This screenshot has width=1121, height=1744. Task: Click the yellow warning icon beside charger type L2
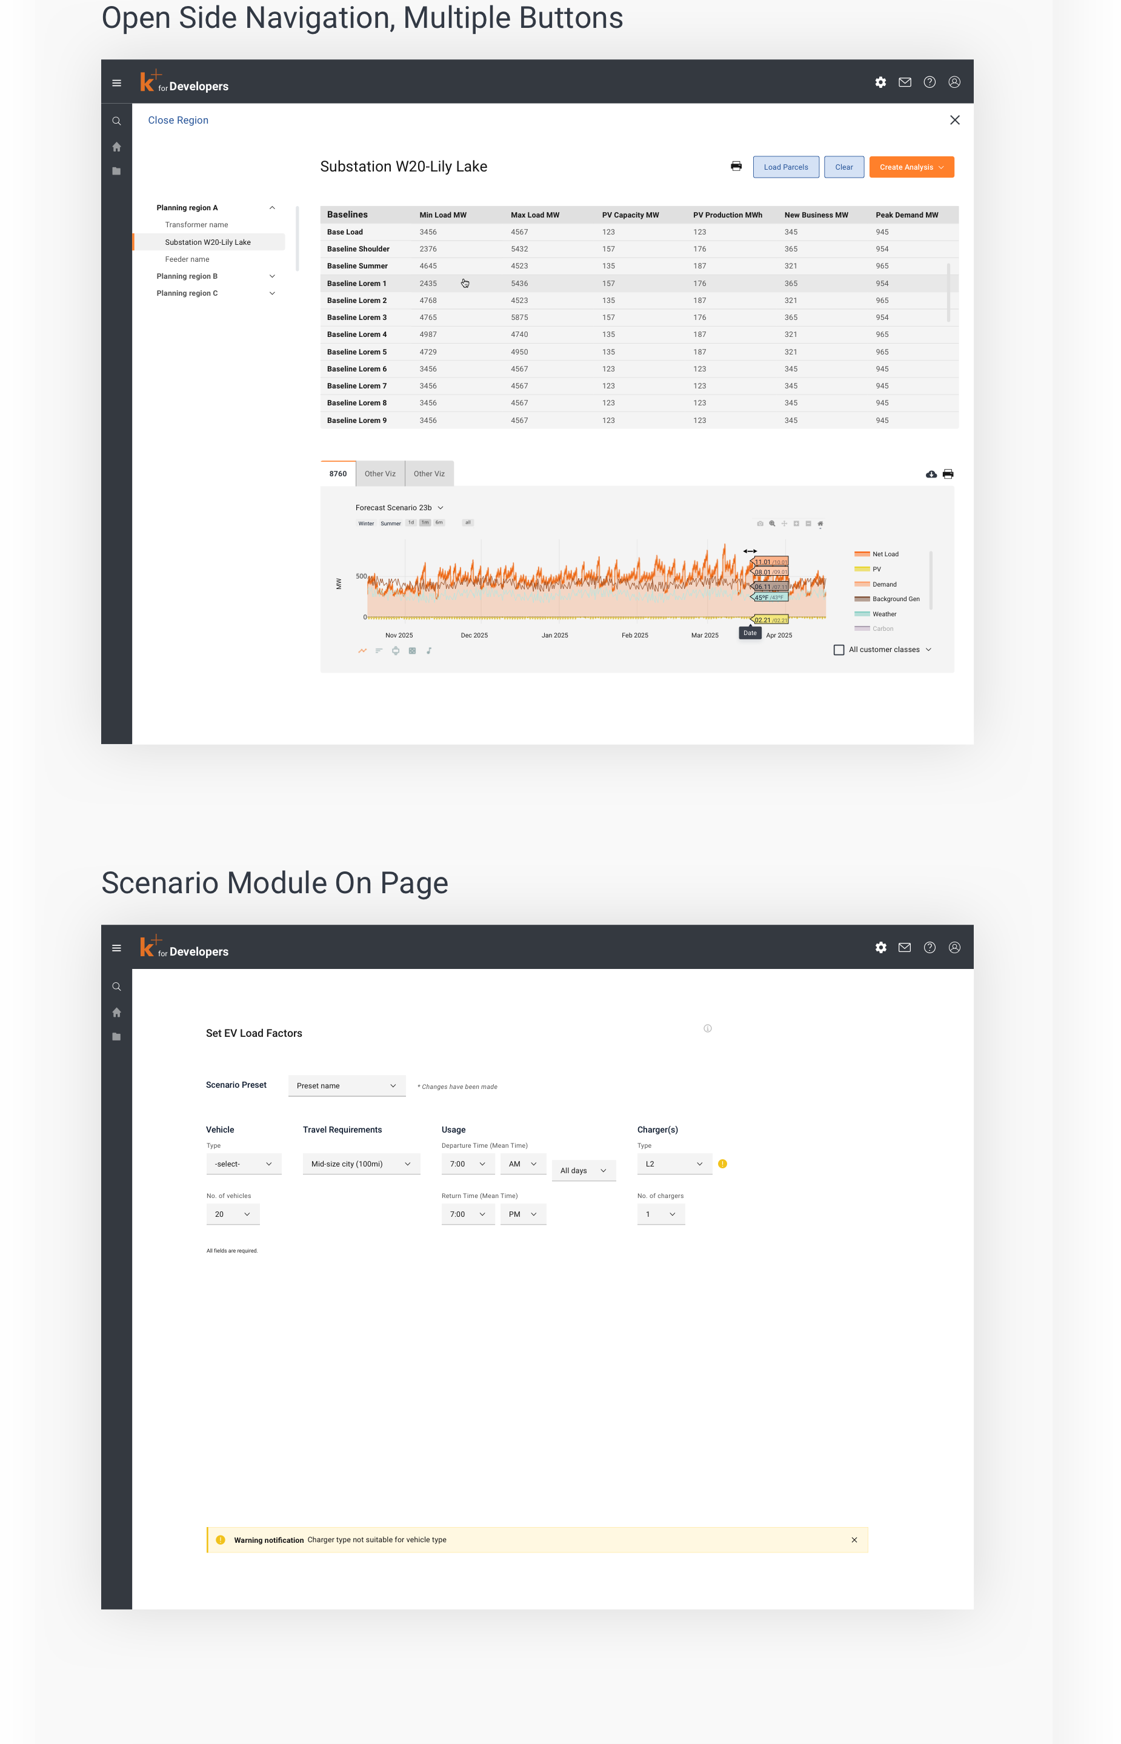[722, 1164]
